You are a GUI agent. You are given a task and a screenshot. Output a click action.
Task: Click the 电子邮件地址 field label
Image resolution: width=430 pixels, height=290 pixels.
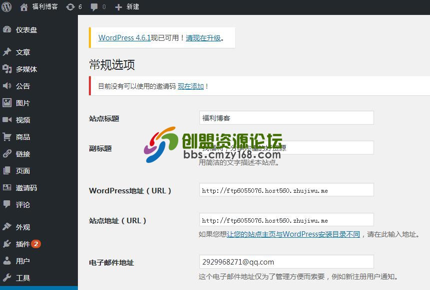tap(111, 263)
